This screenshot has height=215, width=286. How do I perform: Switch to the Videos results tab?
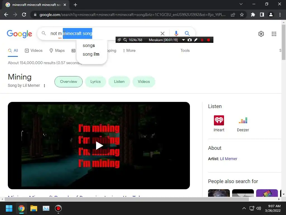34,51
